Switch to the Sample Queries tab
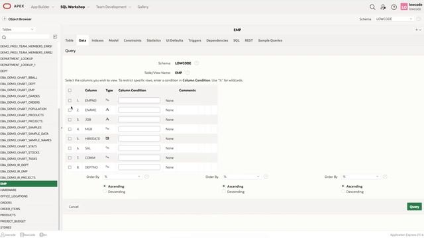Viewport: 424px width, 238px height. tap(270, 40)
